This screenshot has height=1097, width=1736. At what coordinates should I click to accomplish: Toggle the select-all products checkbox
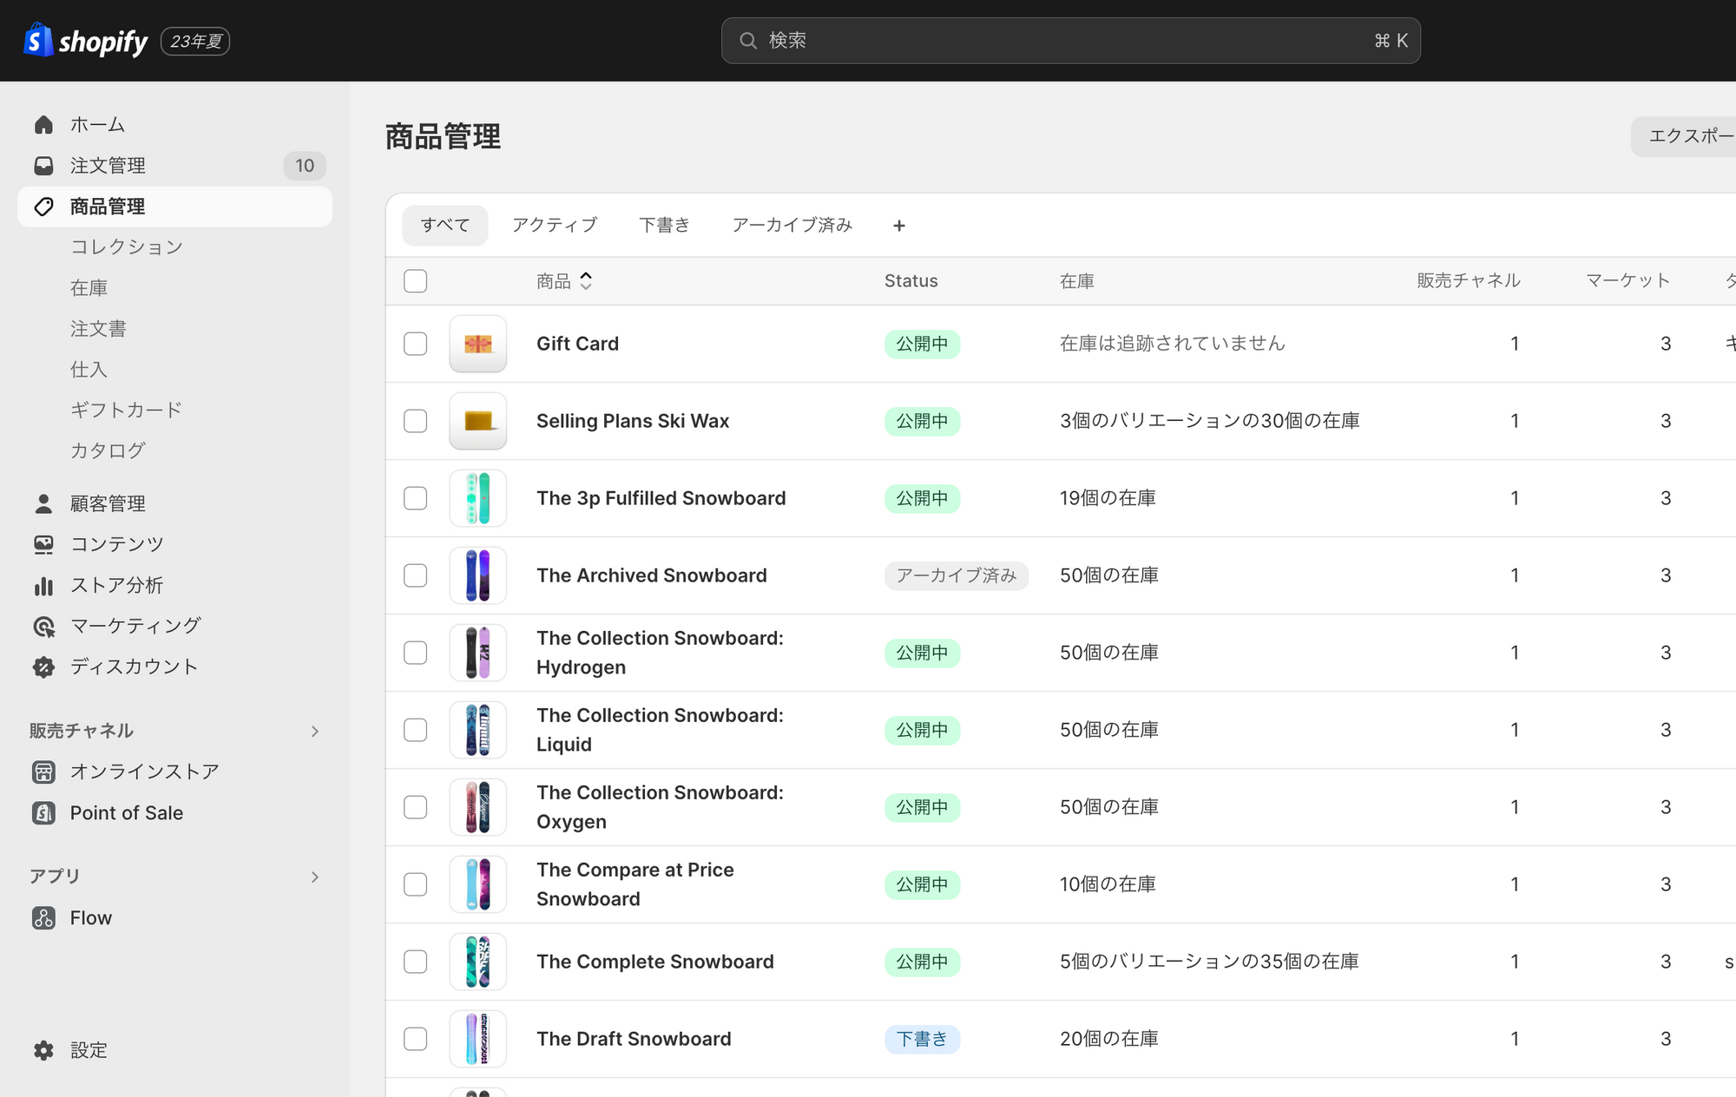click(x=416, y=281)
